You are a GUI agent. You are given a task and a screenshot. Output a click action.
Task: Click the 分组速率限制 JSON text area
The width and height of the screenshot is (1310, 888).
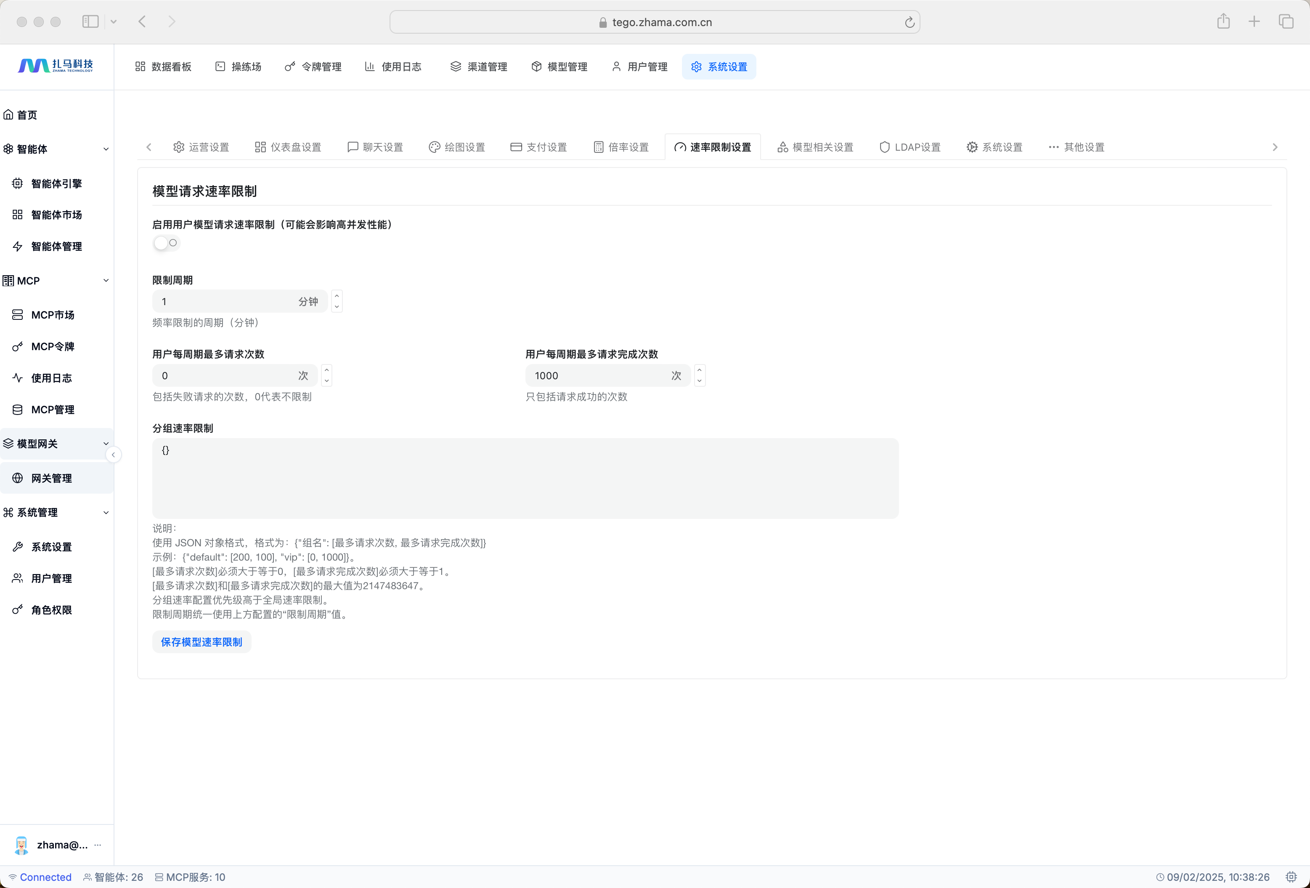tap(525, 478)
